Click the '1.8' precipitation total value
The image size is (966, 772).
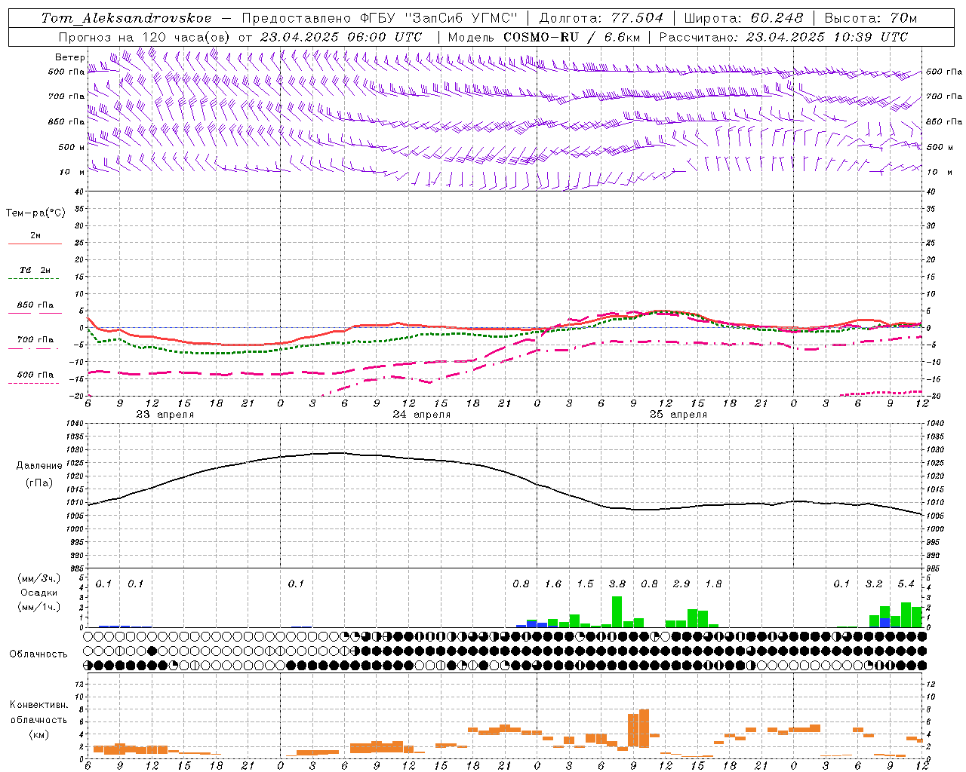click(713, 584)
